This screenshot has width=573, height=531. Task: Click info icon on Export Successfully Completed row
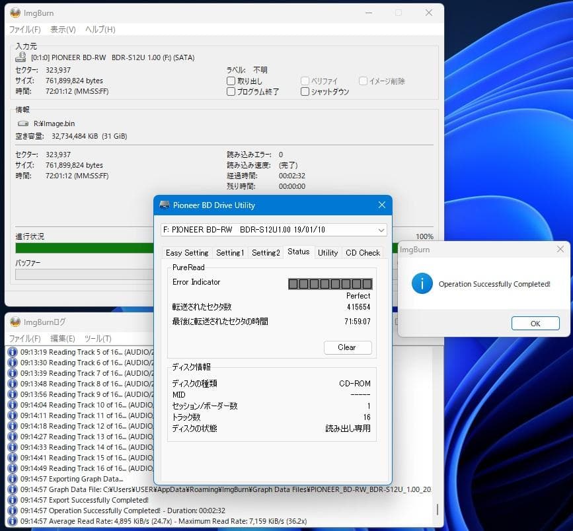tap(13, 501)
